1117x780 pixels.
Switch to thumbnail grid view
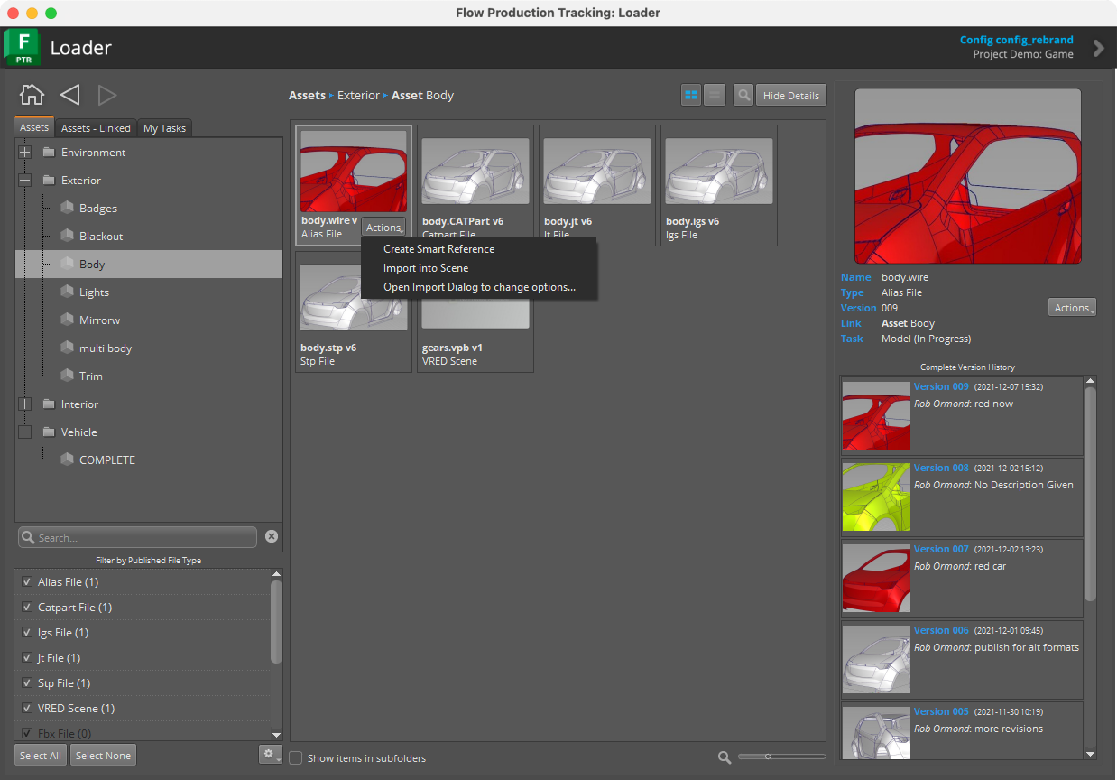[x=691, y=95]
